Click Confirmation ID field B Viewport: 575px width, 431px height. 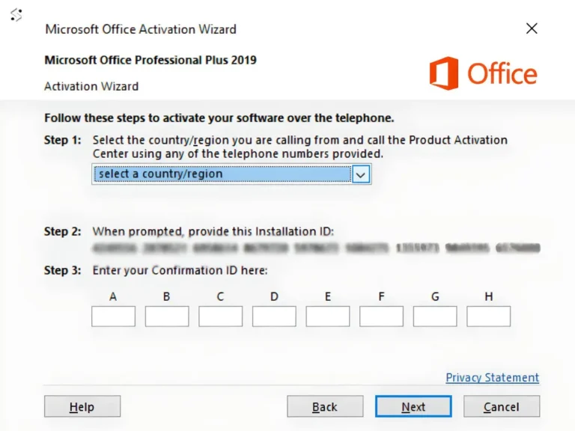click(x=167, y=317)
